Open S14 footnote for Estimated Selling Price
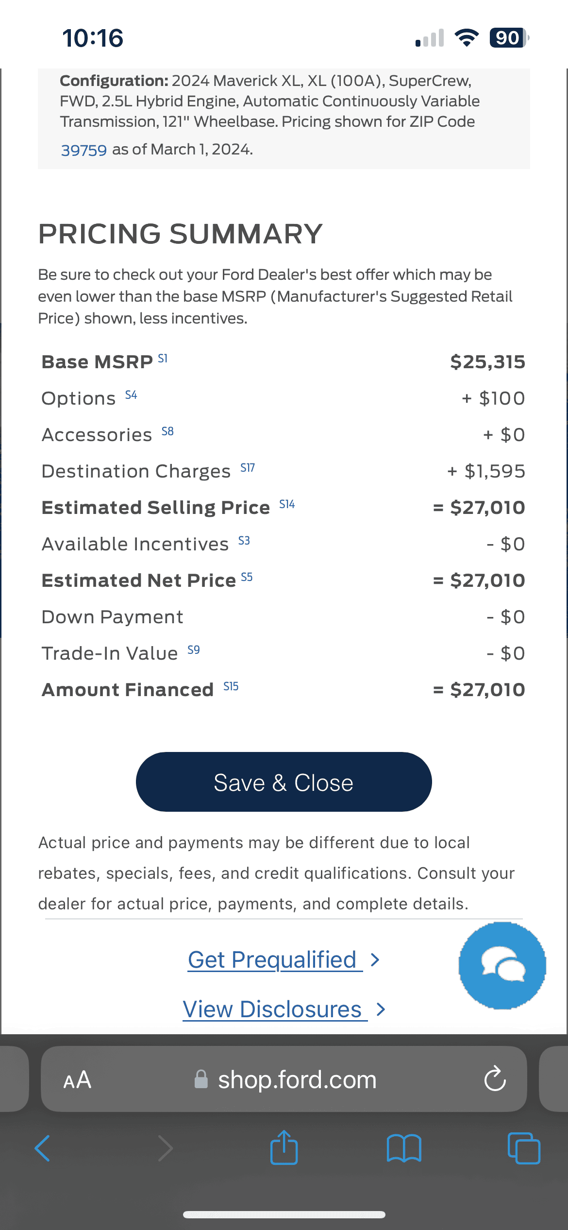 [x=287, y=505]
